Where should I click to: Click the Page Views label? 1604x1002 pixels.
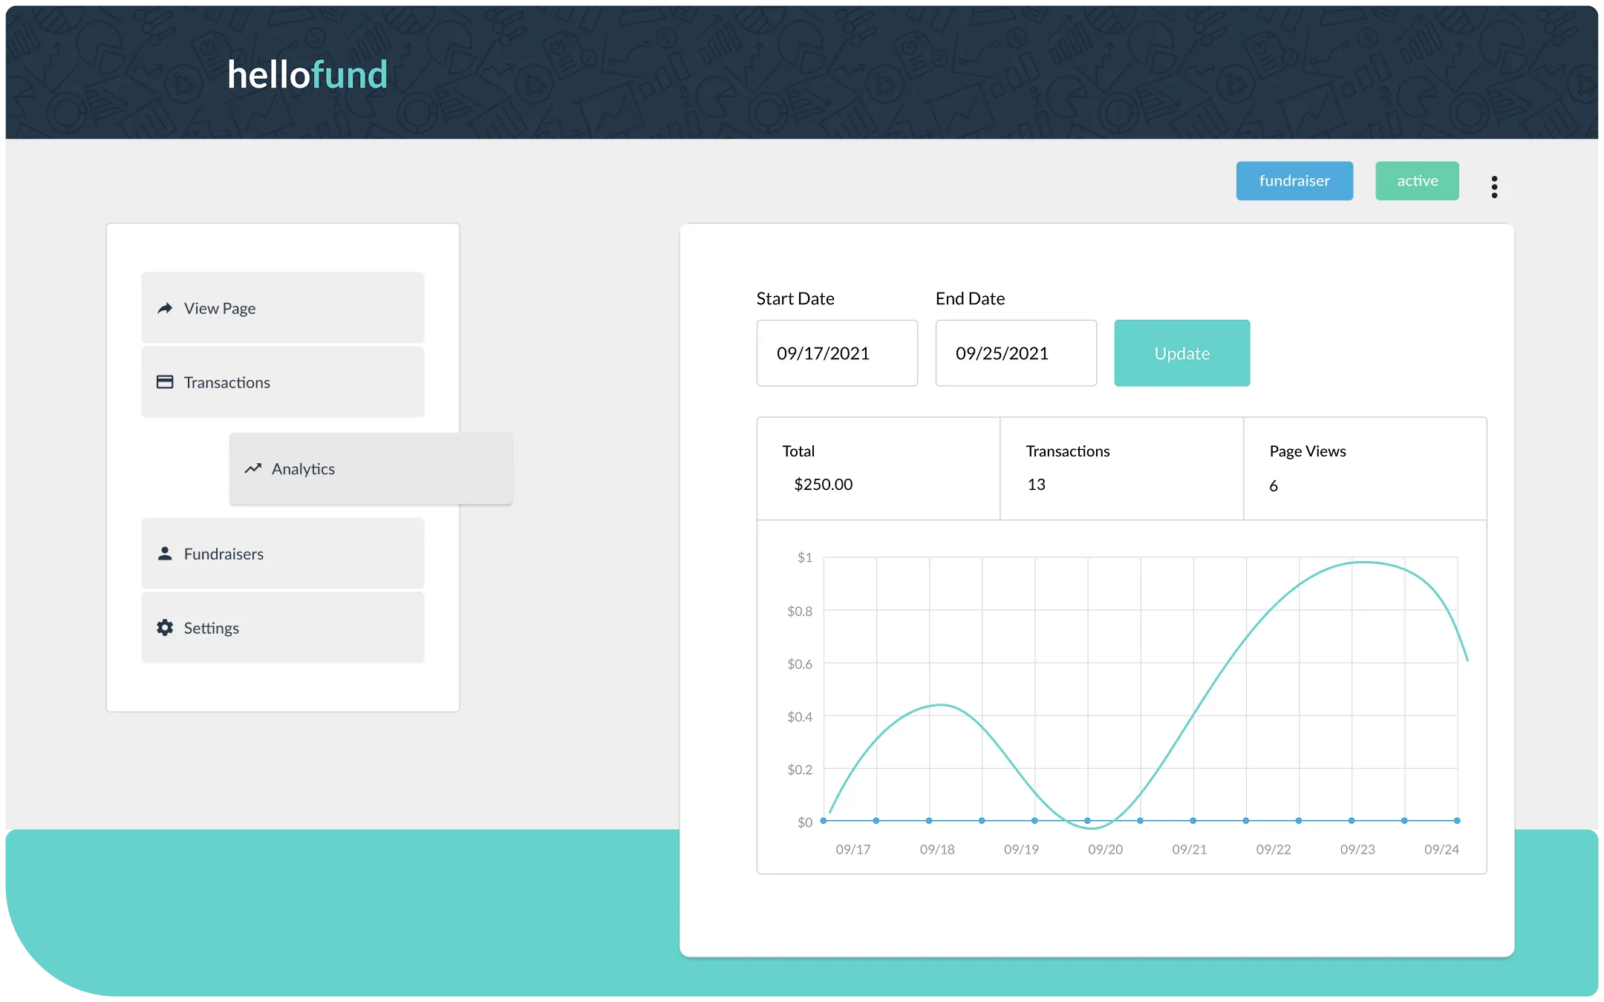1308,451
